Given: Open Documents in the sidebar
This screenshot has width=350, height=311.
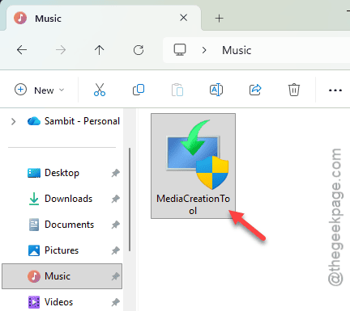Looking at the screenshot, I should 61,225.
